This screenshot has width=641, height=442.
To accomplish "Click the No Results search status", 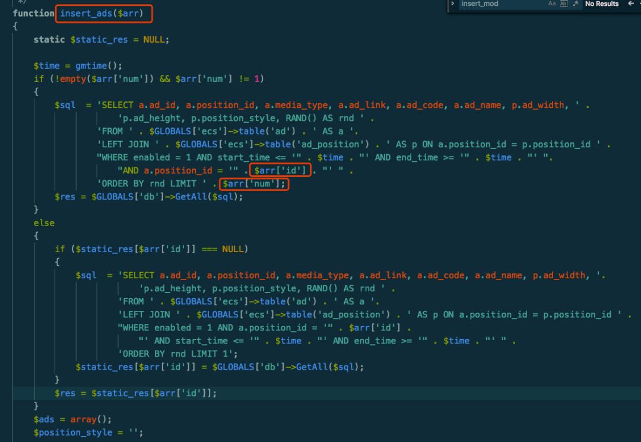I will pyautogui.click(x=601, y=4).
